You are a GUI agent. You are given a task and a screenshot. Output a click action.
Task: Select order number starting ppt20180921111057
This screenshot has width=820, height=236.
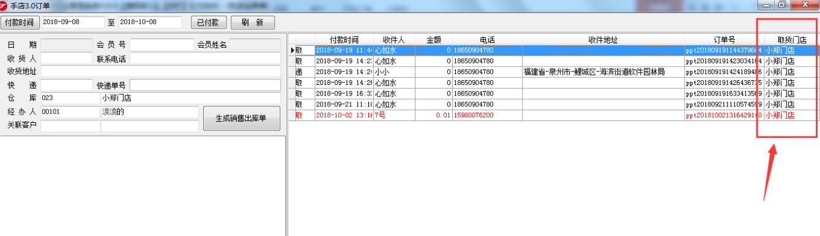724,105
